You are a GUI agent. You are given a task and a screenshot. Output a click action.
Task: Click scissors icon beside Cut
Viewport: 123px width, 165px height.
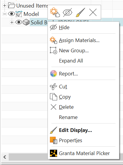tap(54, 87)
